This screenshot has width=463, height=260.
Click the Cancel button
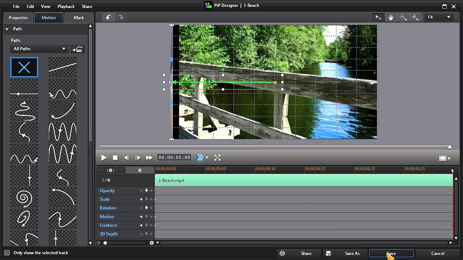click(x=438, y=253)
